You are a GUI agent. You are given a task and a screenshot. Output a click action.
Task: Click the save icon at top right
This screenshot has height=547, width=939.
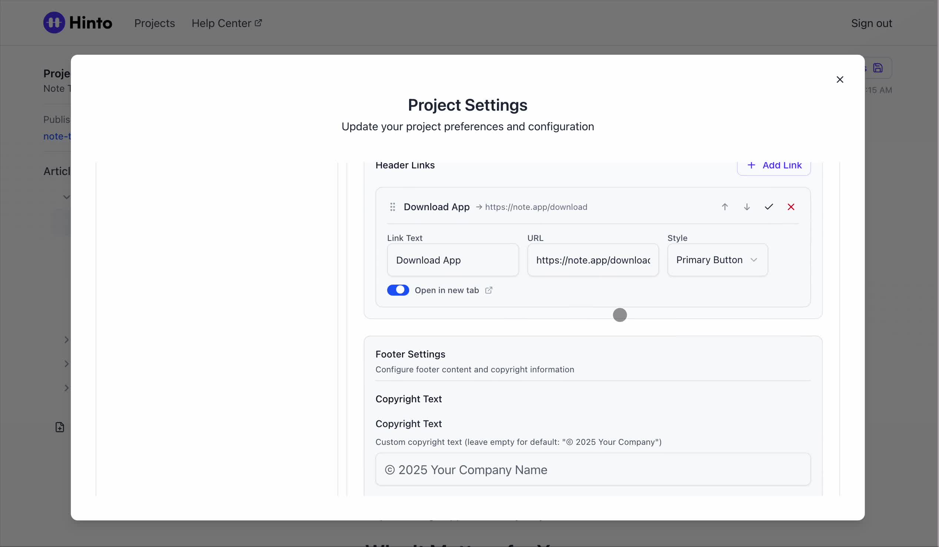click(877, 68)
